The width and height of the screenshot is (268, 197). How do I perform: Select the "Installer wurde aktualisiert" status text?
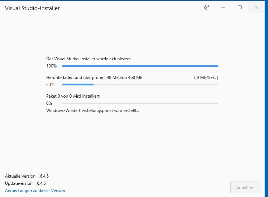point(88,59)
